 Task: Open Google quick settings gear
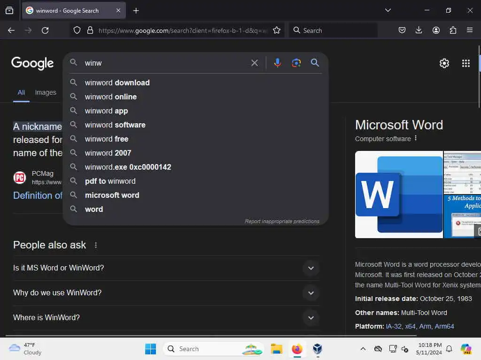click(x=444, y=63)
